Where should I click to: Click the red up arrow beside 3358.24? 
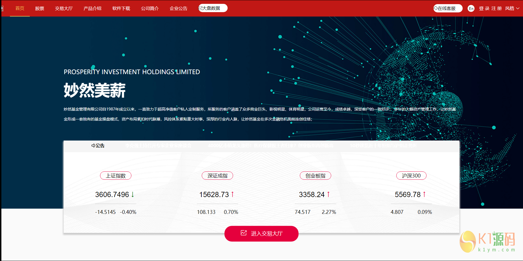328,195
